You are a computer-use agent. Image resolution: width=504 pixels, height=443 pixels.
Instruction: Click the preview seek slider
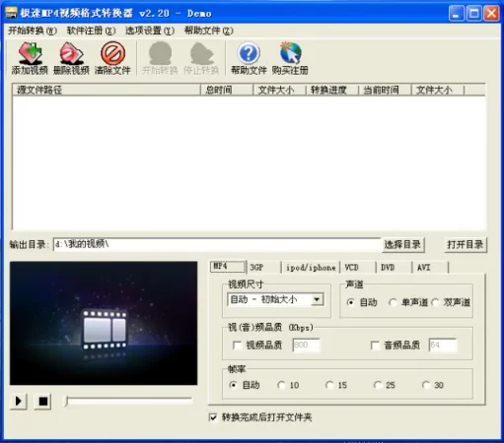(x=129, y=401)
